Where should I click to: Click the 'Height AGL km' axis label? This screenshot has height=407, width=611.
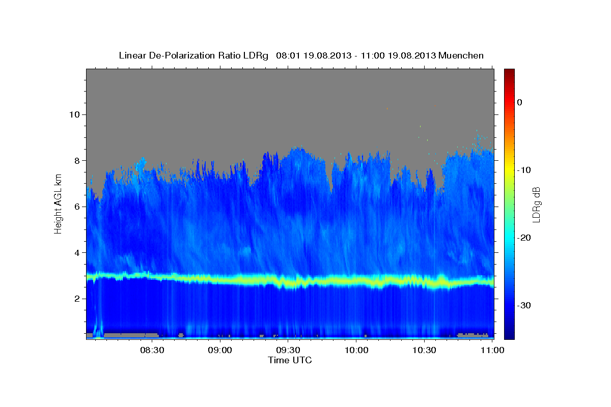tap(58, 204)
